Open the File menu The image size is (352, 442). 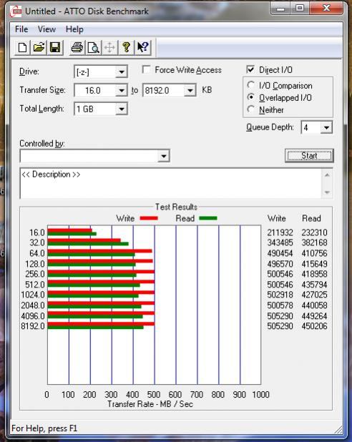(21, 29)
